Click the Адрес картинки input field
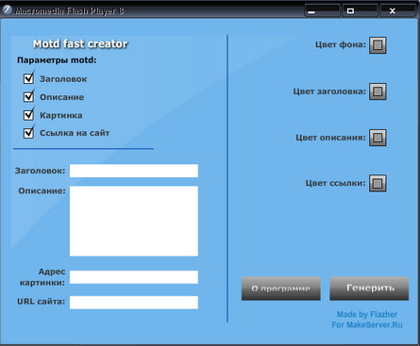The height and width of the screenshot is (346, 420). 134,277
